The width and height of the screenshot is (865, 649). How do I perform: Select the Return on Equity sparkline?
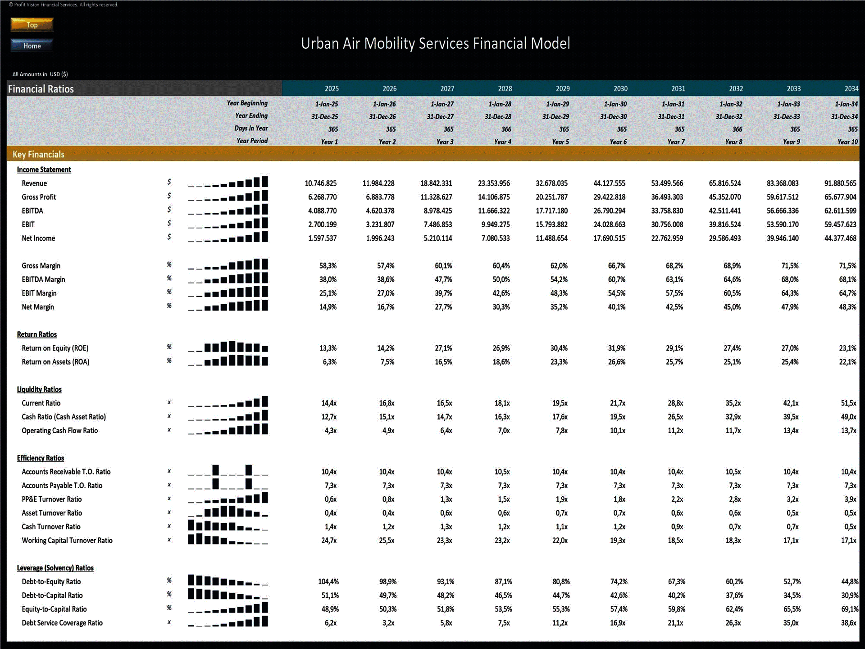(228, 347)
